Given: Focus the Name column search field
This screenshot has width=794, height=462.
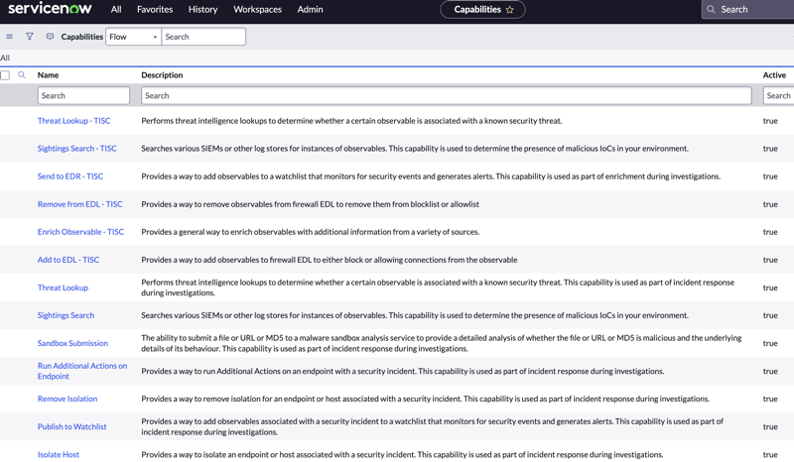Looking at the screenshot, I should [83, 95].
